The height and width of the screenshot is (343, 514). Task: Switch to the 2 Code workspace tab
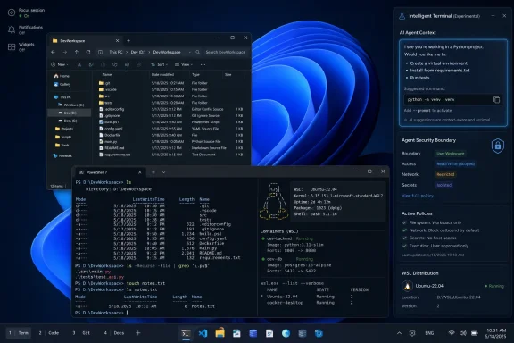coord(49,333)
